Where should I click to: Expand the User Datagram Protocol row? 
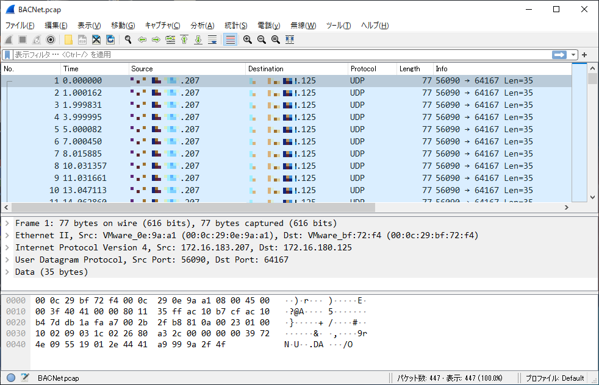click(7, 260)
